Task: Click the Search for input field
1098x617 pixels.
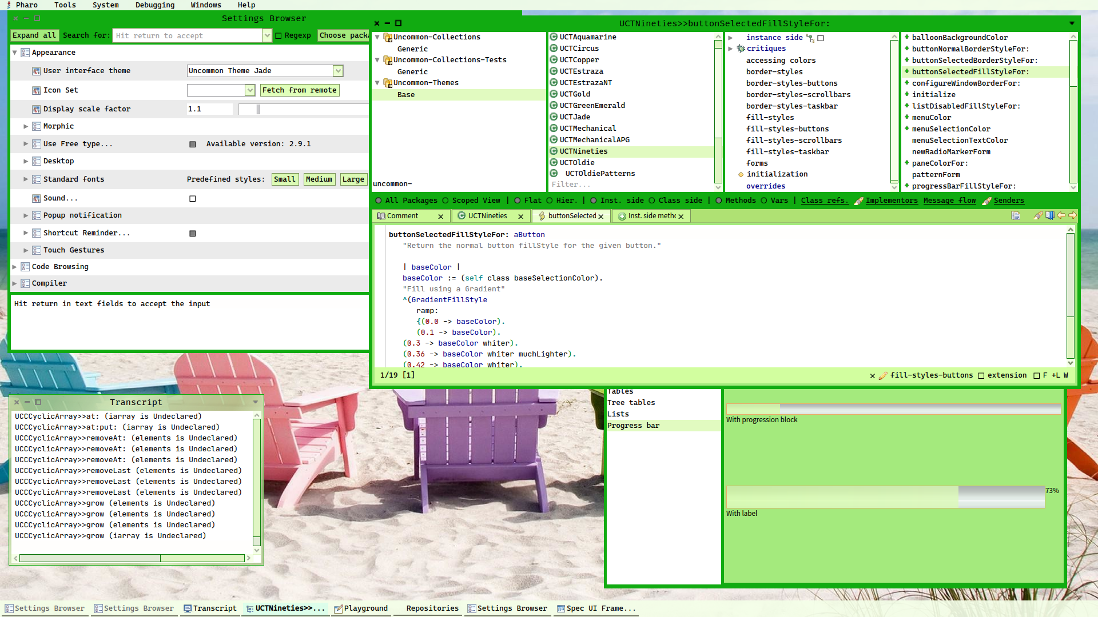Action: pyautogui.click(x=187, y=35)
